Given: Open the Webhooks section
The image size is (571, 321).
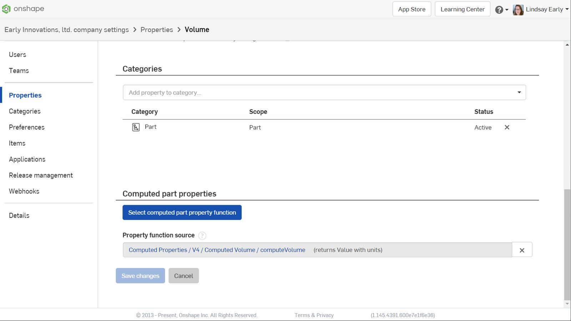Looking at the screenshot, I should [x=24, y=191].
